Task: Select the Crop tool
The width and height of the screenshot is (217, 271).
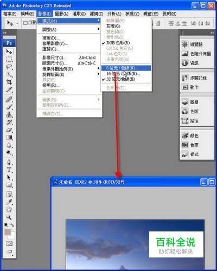Action: coord(9,82)
